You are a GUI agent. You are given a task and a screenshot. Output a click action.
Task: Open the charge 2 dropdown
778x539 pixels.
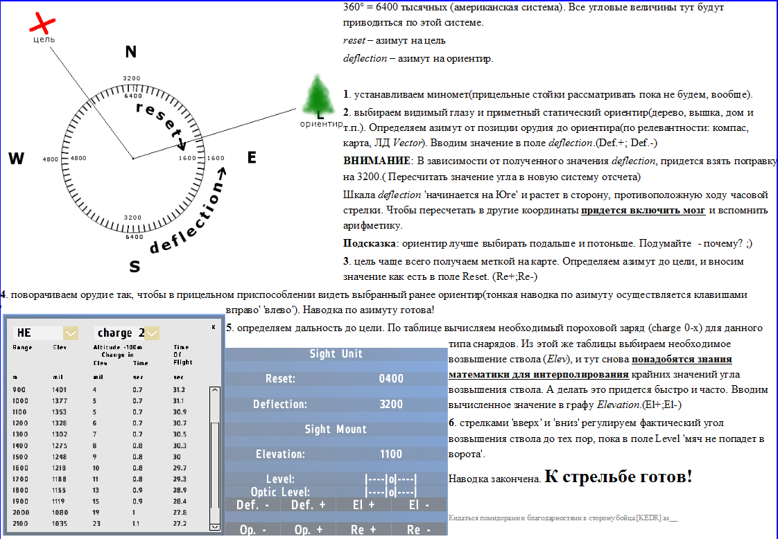(x=152, y=333)
